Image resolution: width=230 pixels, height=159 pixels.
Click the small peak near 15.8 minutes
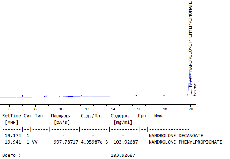point(136,95)
